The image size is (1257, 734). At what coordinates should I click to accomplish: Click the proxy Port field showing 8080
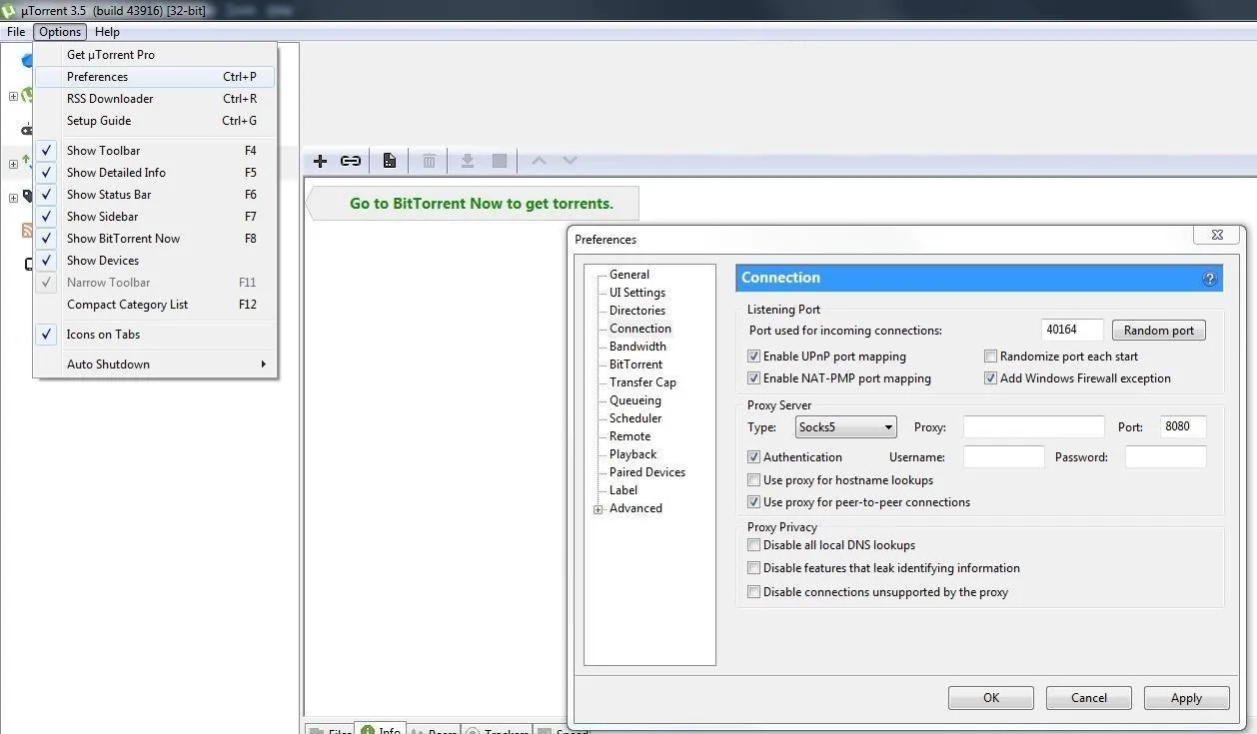click(x=1183, y=427)
